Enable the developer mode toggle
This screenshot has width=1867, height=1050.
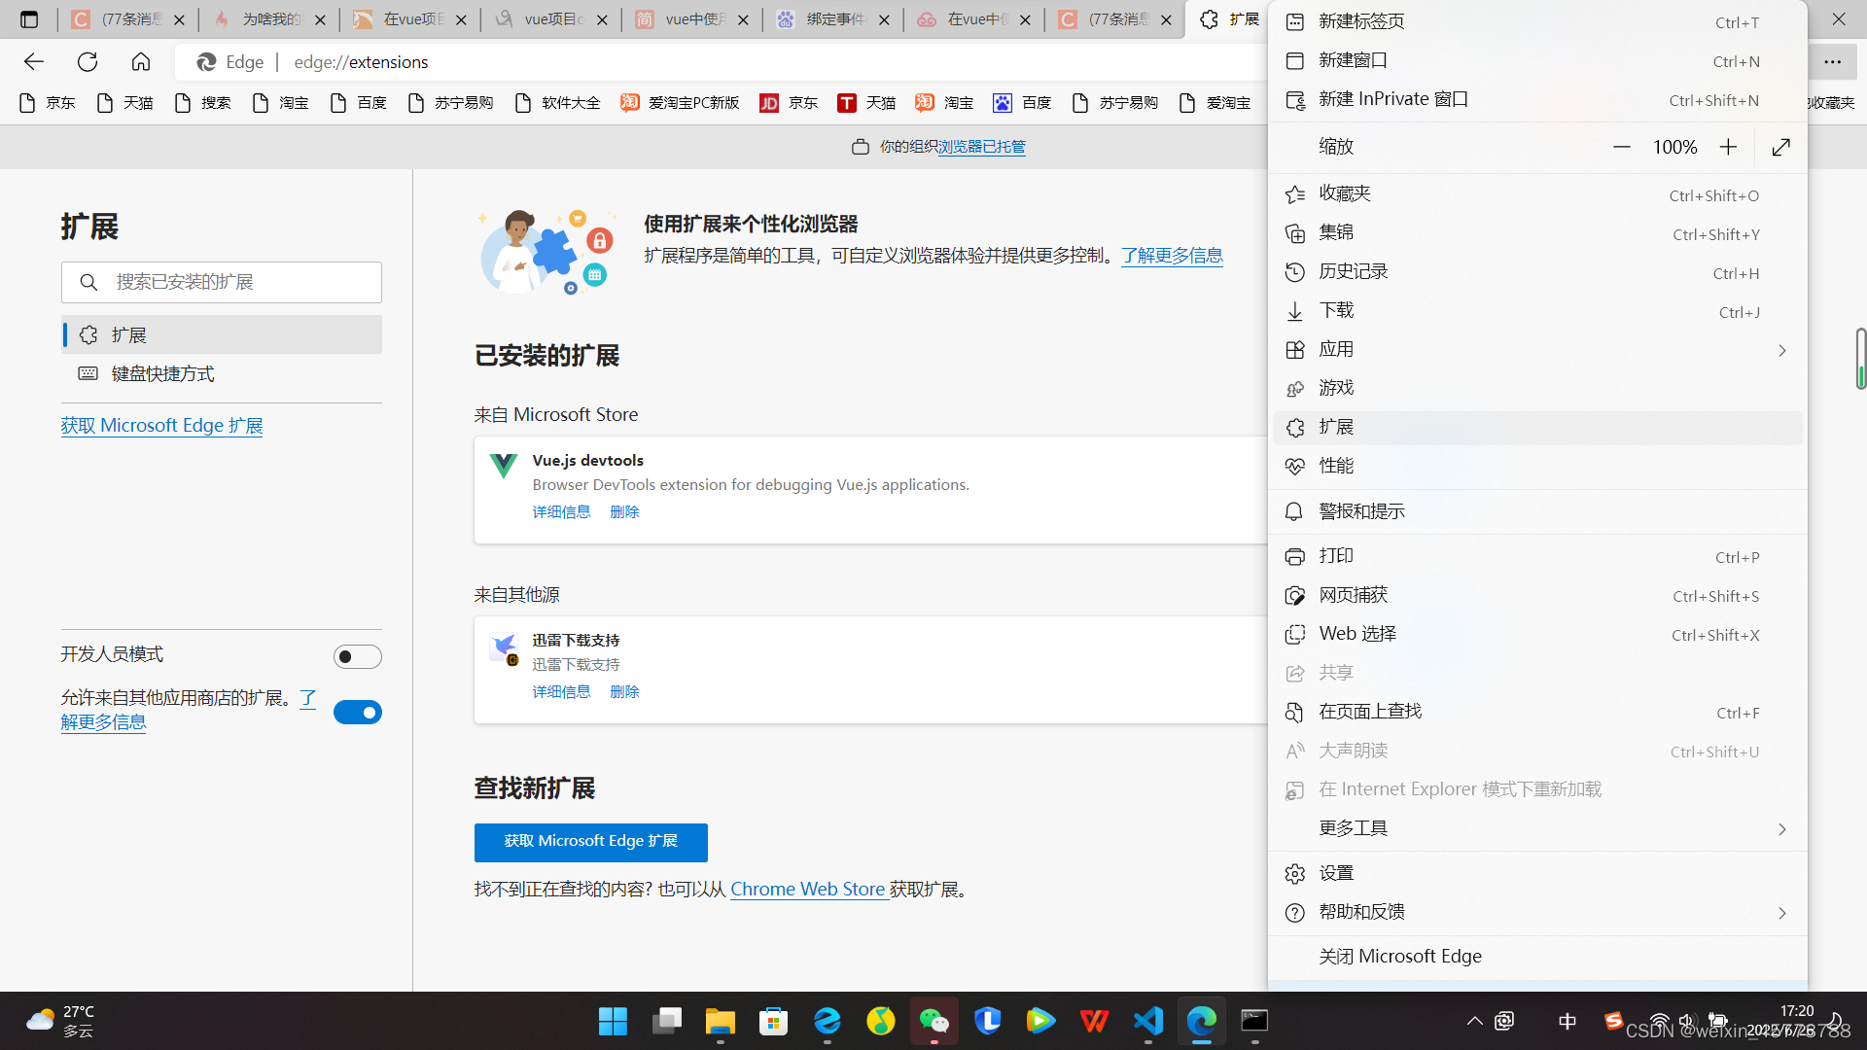[357, 656]
